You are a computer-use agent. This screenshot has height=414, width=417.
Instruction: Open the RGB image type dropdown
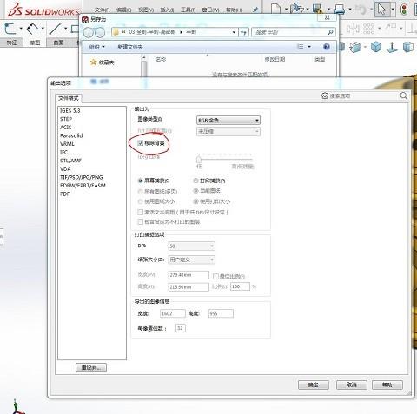(228, 120)
